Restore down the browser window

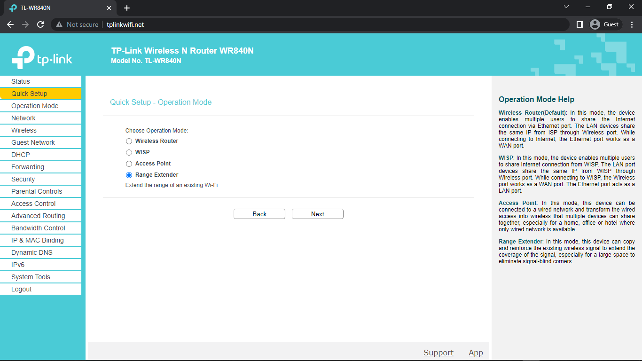pyautogui.click(x=610, y=7)
